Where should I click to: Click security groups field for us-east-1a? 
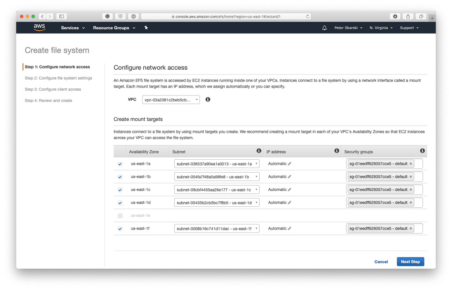385,164
